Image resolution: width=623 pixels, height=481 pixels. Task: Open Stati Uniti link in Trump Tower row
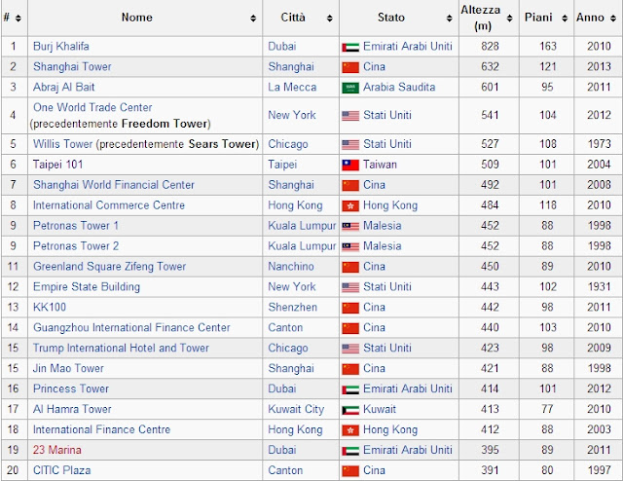[387, 349]
